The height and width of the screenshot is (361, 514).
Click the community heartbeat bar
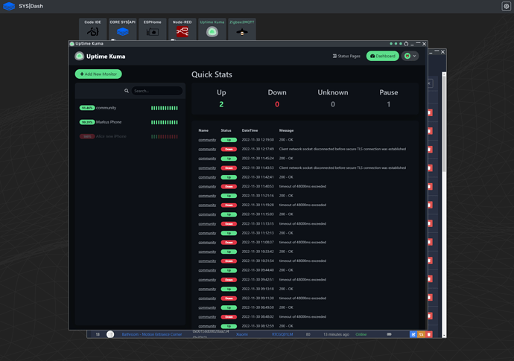pyautogui.click(x=164, y=108)
